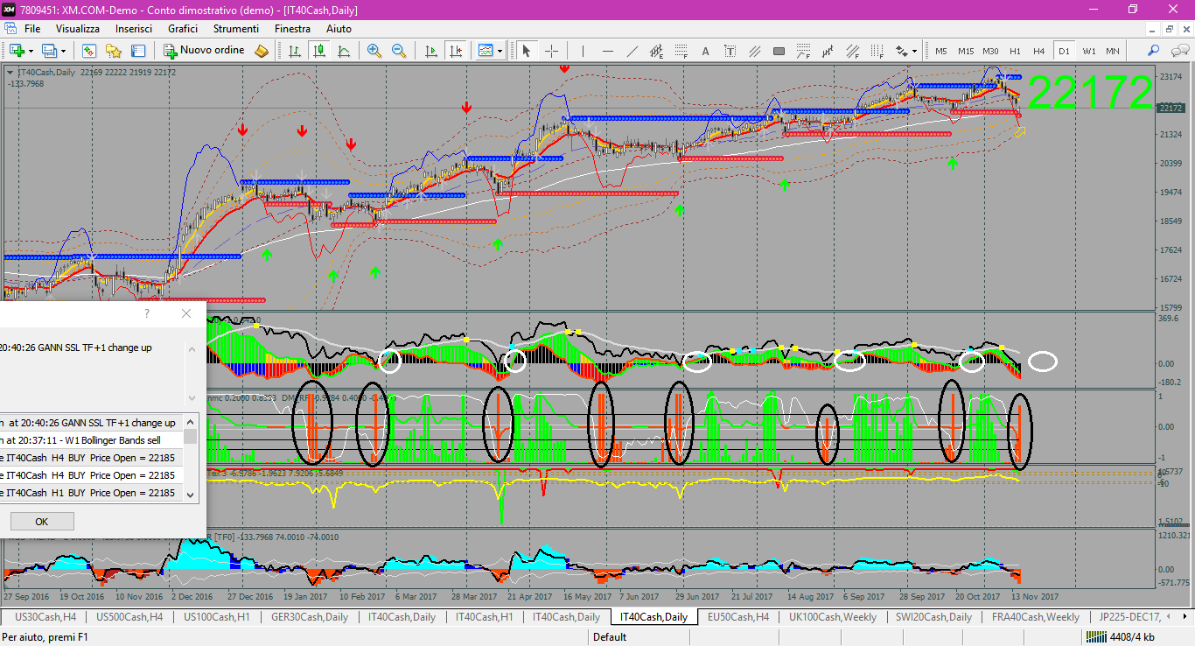Switch to US30Cash,H4 chart tab
The height and width of the screenshot is (646, 1195).
pos(46,617)
